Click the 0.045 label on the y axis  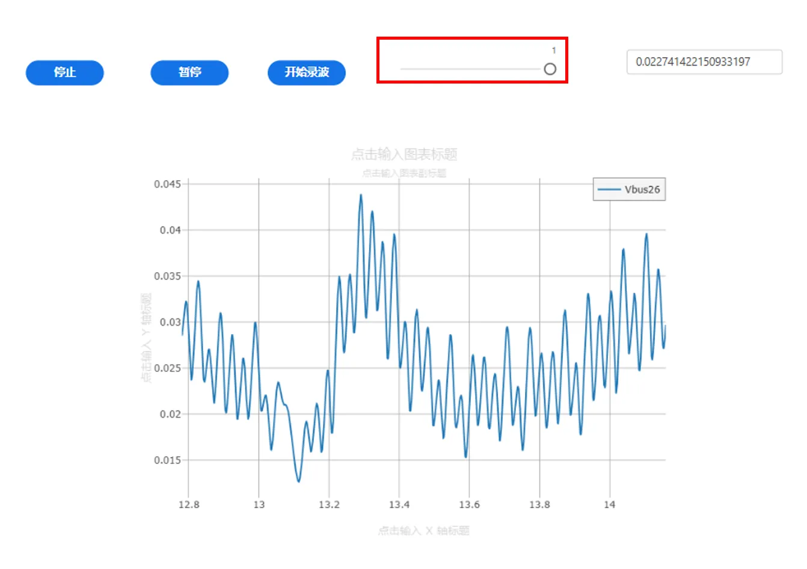pos(167,184)
